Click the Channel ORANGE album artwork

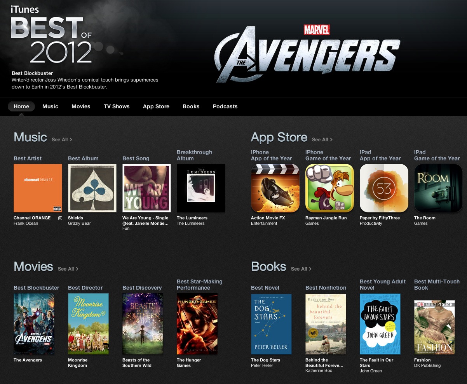pyautogui.click(x=38, y=188)
